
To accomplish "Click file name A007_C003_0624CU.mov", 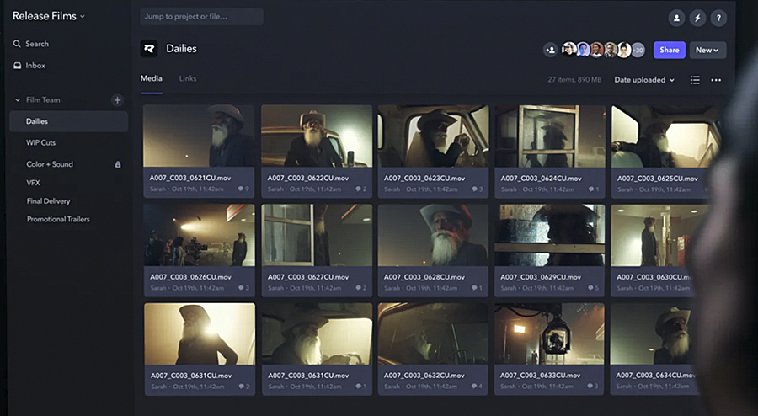I will point(541,179).
